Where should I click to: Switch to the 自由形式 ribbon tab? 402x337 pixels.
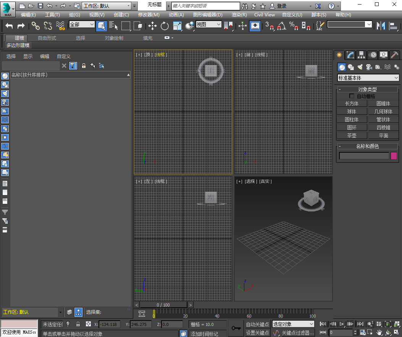(47, 38)
